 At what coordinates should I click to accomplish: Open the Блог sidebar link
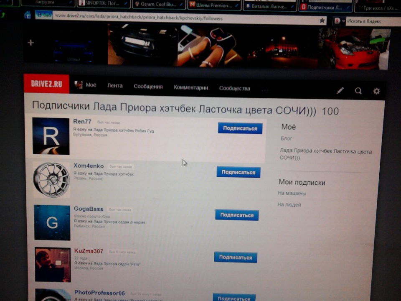click(286, 138)
